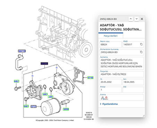The height and width of the screenshot is (128, 157).
Task: Select the HB1 bolt callout label
Action: [26, 106]
